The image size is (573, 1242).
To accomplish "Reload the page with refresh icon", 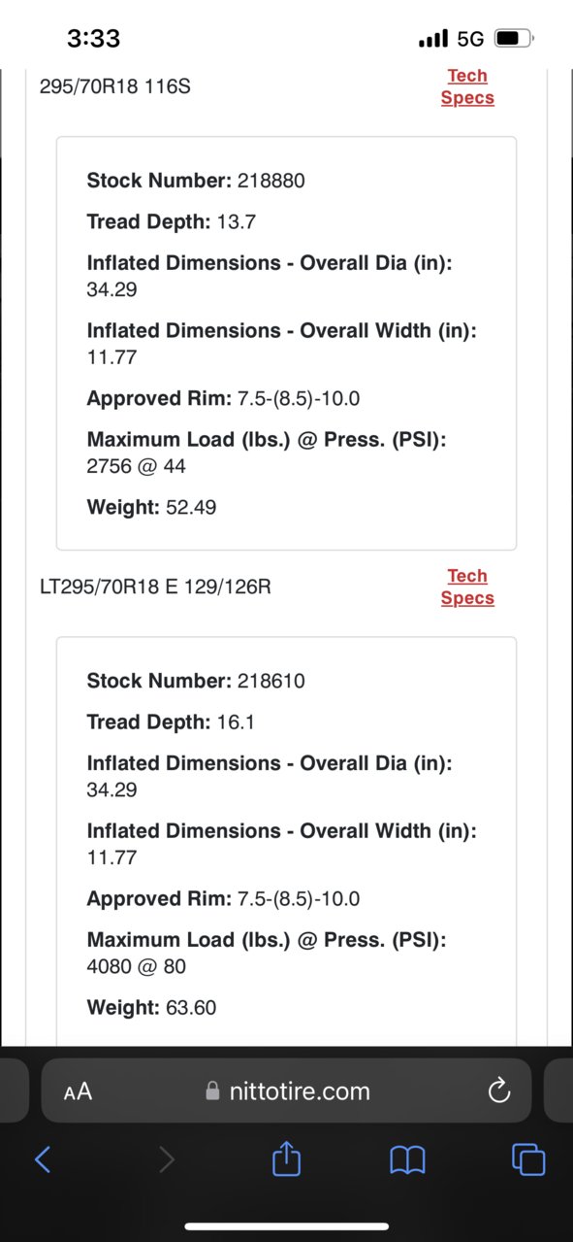I will tap(499, 1091).
